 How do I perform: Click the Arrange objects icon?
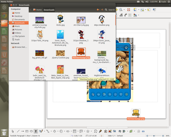tap(131, 131)
